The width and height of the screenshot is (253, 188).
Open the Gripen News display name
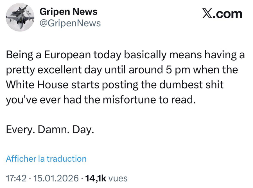pos(68,12)
